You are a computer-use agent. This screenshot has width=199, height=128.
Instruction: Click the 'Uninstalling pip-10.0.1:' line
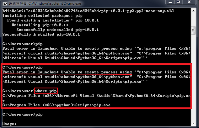coord(40,25)
